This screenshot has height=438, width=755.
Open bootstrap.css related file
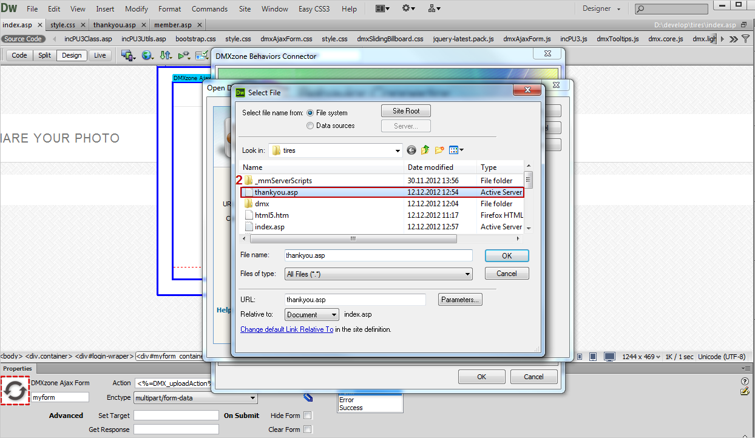coord(195,39)
